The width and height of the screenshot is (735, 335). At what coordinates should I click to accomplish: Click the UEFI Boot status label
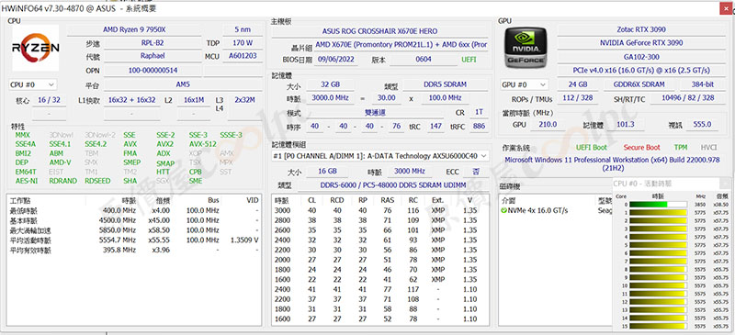coord(591,147)
